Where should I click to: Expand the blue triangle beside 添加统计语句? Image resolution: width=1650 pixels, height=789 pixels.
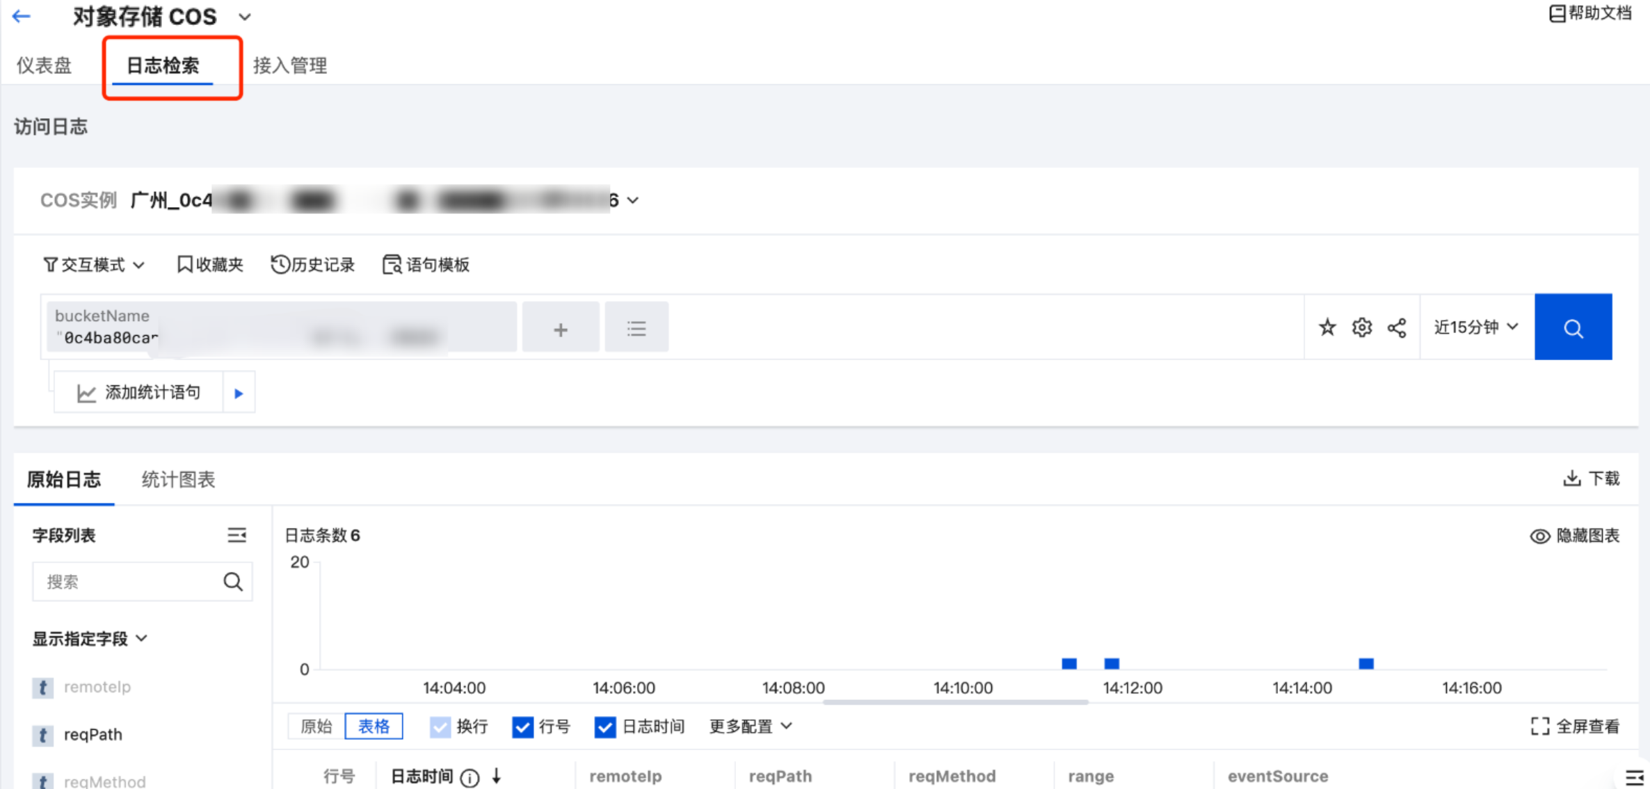[x=239, y=393]
